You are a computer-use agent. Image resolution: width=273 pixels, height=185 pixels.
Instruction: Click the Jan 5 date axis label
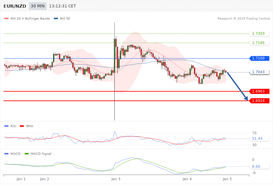coord(227,179)
